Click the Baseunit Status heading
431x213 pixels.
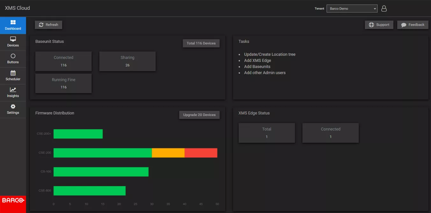coord(49,41)
